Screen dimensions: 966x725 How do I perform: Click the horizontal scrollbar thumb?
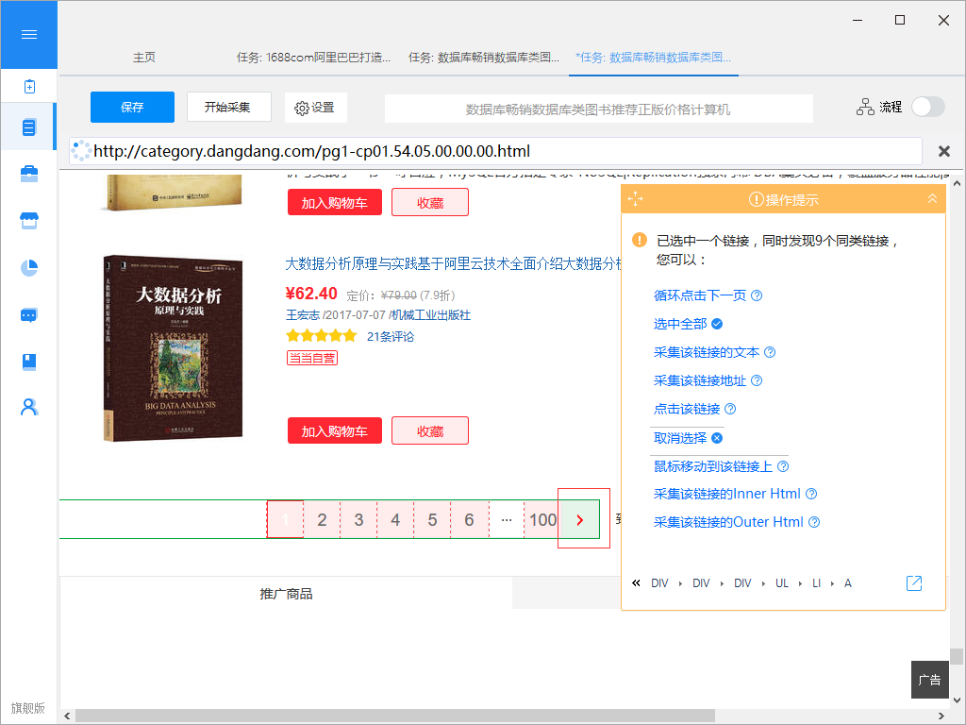click(394, 716)
